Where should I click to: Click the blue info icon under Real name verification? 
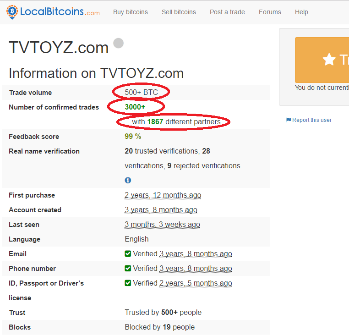[x=128, y=180]
